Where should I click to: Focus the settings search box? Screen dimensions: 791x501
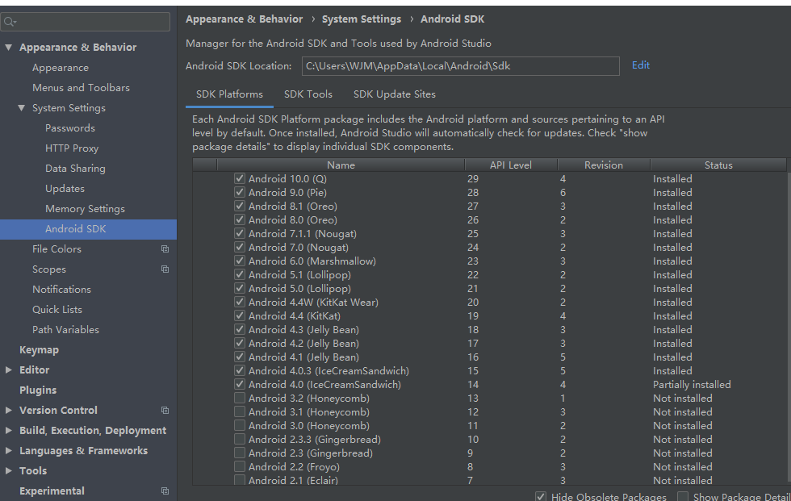pyautogui.click(x=86, y=22)
